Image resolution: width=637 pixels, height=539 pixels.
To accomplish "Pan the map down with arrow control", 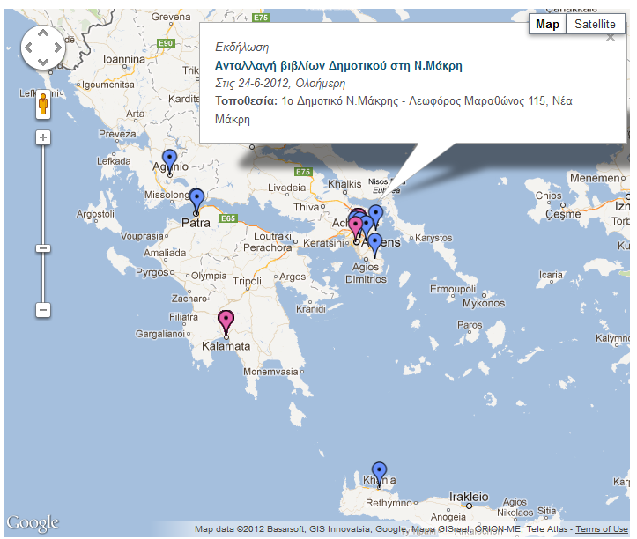I will 42,61.
